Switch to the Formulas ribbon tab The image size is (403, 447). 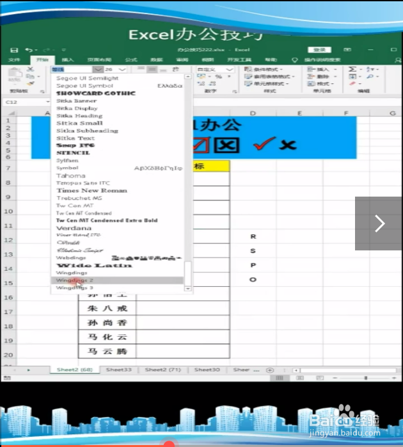[131, 60]
